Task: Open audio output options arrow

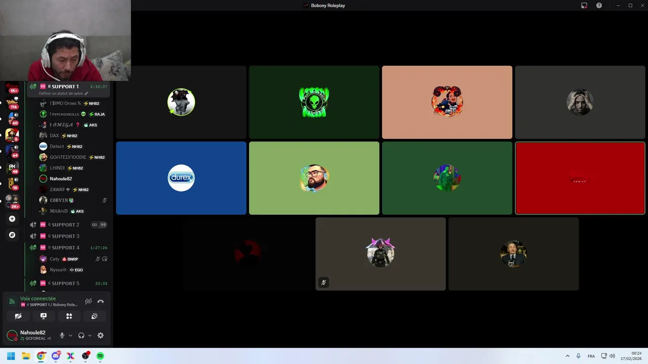Action: (x=90, y=335)
